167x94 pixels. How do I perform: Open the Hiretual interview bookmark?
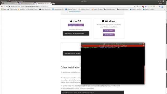pyautogui.click(x=71, y=9)
